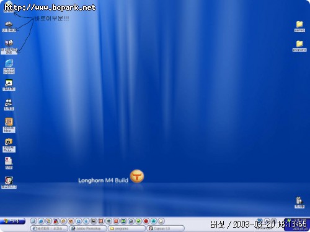Open the My Computer desktop icon

coord(9,27)
